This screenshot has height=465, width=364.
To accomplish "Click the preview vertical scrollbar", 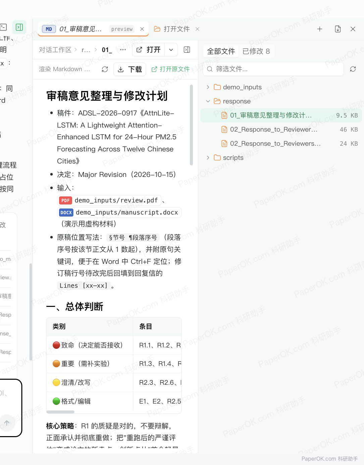I will click(192, 125).
